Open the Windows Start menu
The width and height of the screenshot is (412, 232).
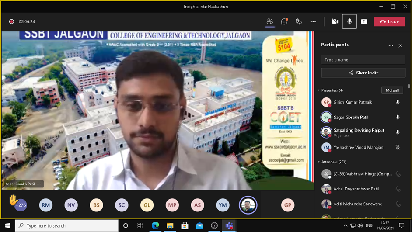coord(7,226)
